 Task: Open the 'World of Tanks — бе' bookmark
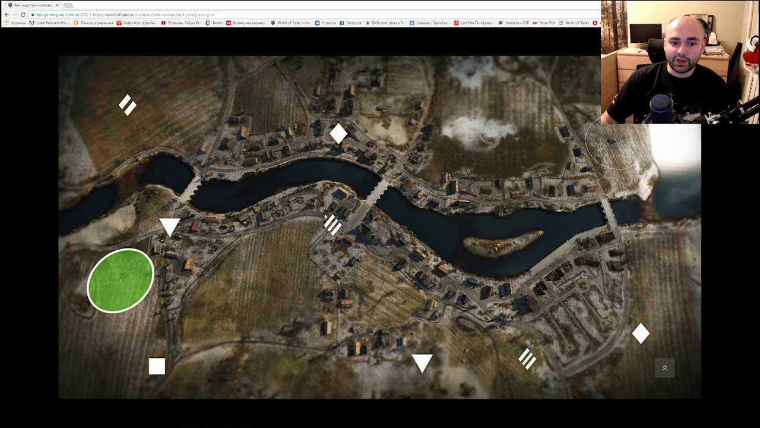coord(291,23)
